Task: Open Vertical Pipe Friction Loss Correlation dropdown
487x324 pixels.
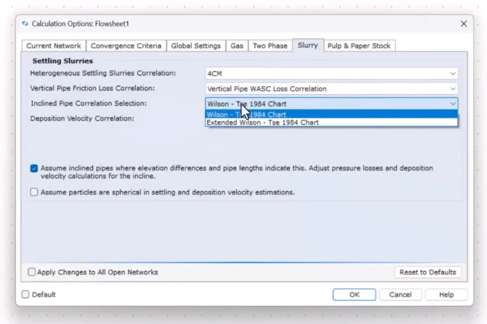Action: (452, 89)
